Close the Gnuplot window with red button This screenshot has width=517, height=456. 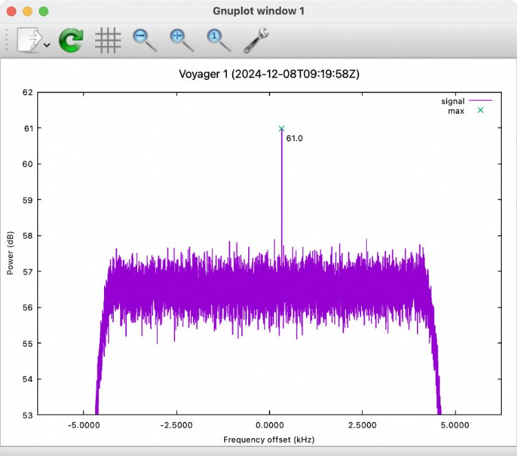click(x=12, y=11)
